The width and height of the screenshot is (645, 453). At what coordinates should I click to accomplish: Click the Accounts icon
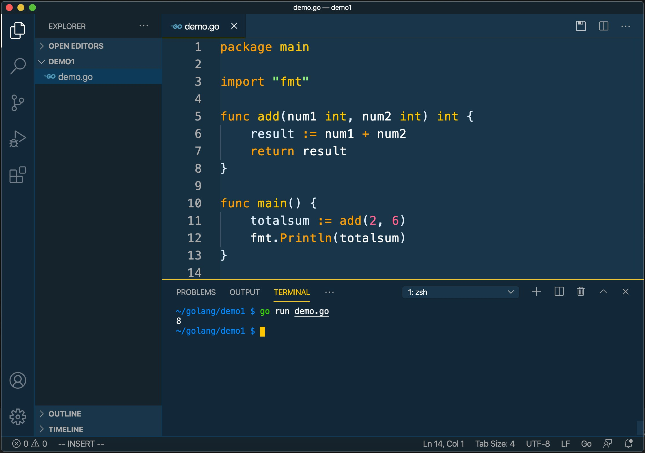18,380
